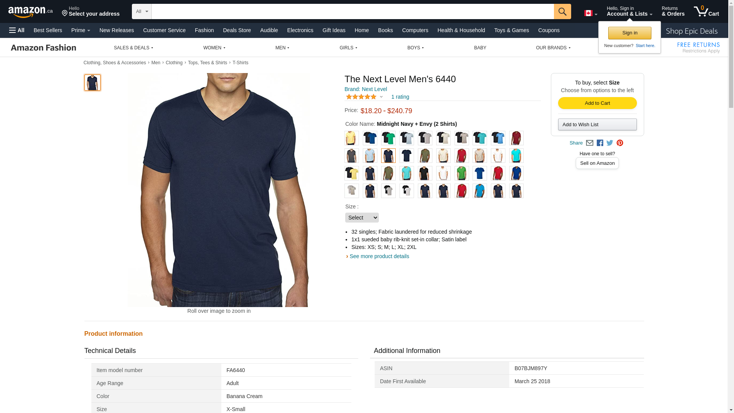Open the MEN fashion menu
This screenshot has width=734, height=413.
tap(282, 48)
